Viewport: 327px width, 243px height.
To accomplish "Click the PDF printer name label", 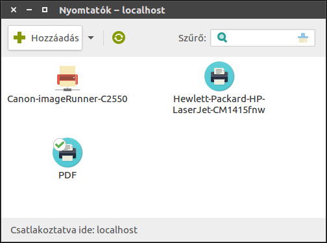I will (x=67, y=175).
